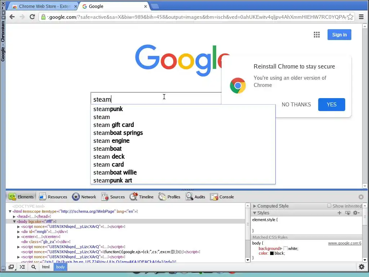Switch to the Chrome Web Store tab
This screenshot has height=277, width=369.
coord(44,6)
